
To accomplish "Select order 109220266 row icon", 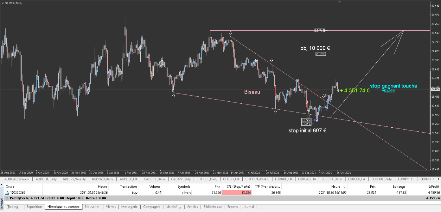I will tap(7, 192).
